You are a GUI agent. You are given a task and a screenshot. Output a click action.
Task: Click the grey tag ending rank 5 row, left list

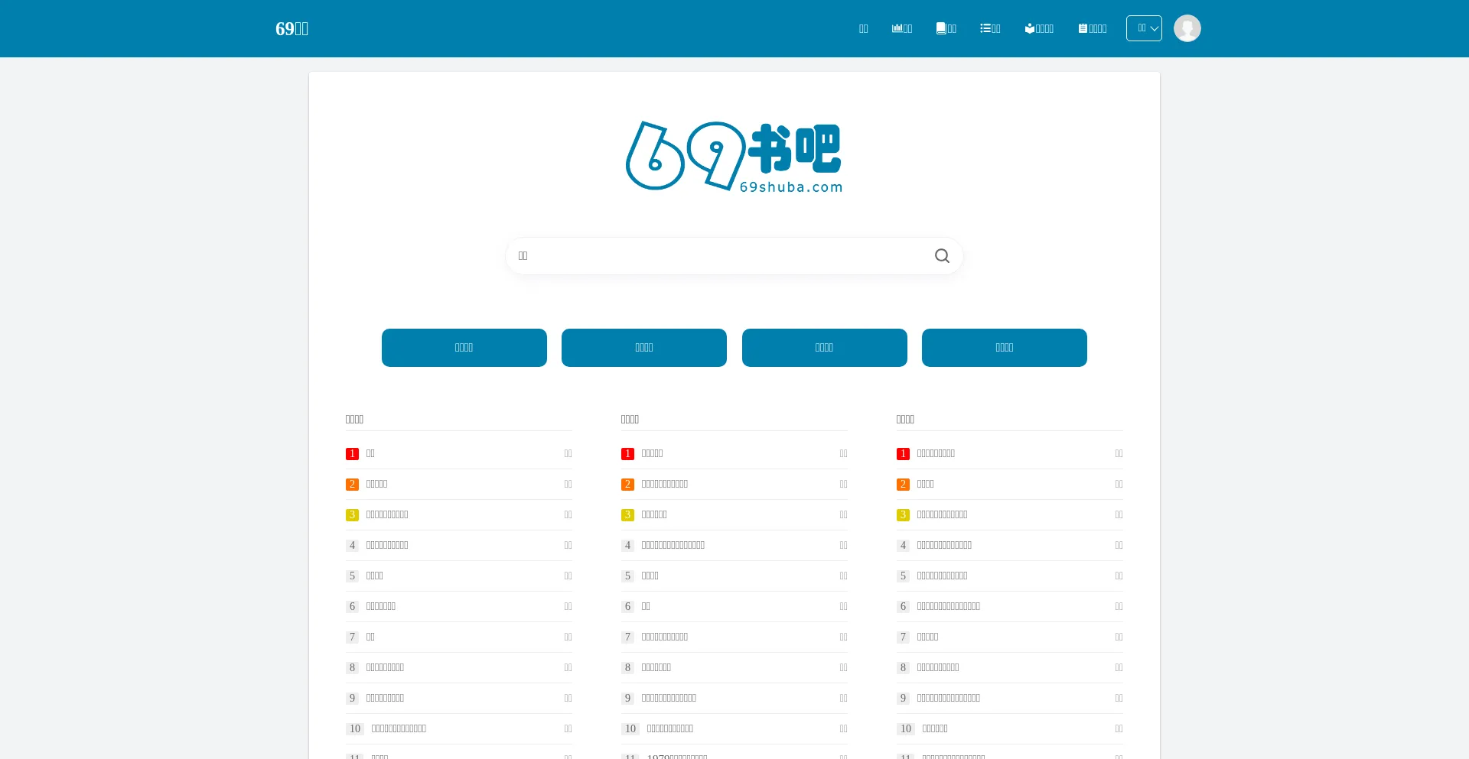click(568, 576)
